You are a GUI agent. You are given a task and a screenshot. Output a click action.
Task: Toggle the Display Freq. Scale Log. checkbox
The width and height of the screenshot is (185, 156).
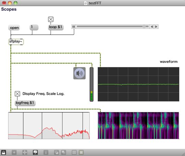tap(17, 94)
